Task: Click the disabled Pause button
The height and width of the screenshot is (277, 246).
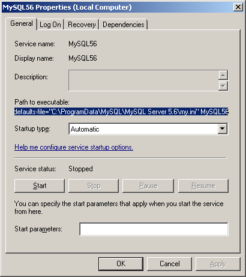Action: click(148, 186)
